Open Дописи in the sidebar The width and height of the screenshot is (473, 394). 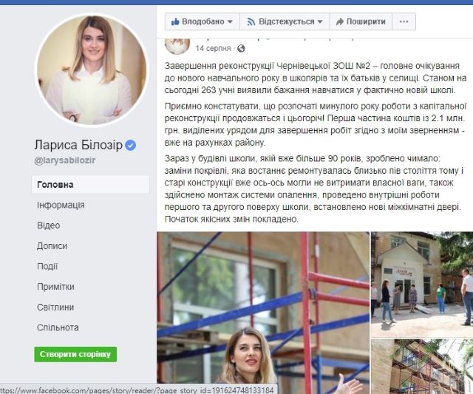[52, 246]
